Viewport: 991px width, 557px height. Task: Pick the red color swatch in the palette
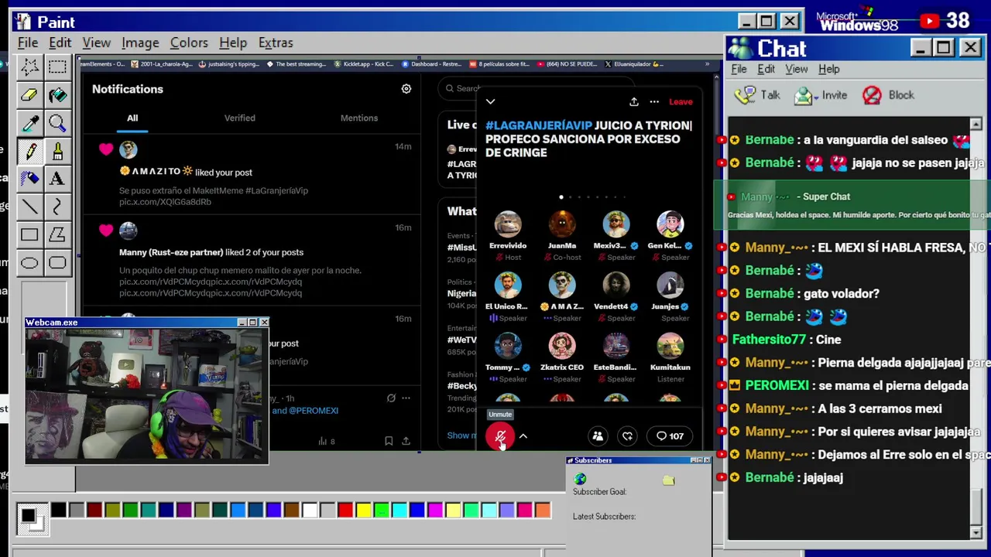[345, 510]
